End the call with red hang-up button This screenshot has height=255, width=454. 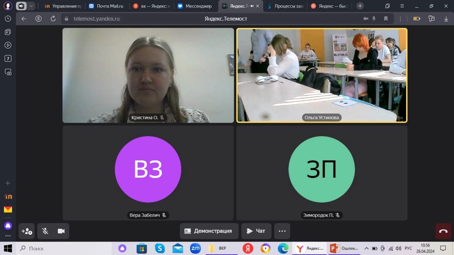(x=443, y=231)
